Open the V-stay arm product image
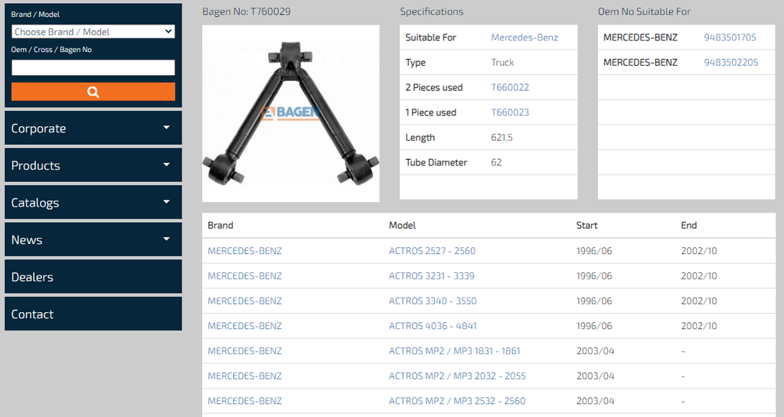784x417 pixels. coord(290,113)
